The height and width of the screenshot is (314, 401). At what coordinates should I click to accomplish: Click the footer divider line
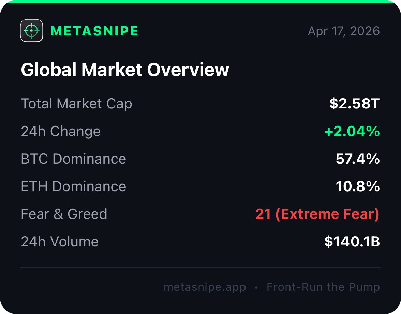coord(200,267)
